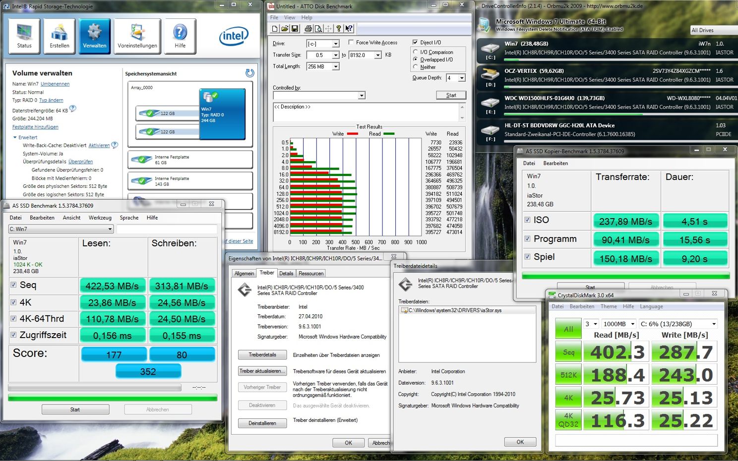Open Voreinstellungen in Intel Rapid Storage
Image resolution: width=738 pixels, height=461 pixels.
137,37
